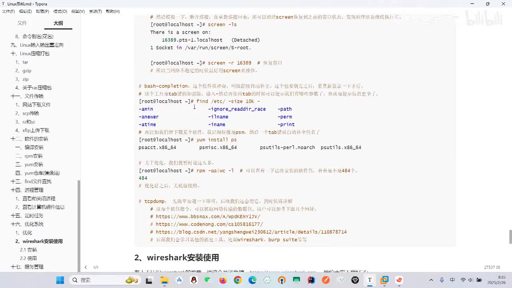Image resolution: width=512 pixels, height=288 pixels.
Task: Go to outline item Linux输入输出重定向
Action: click(x=37, y=45)
